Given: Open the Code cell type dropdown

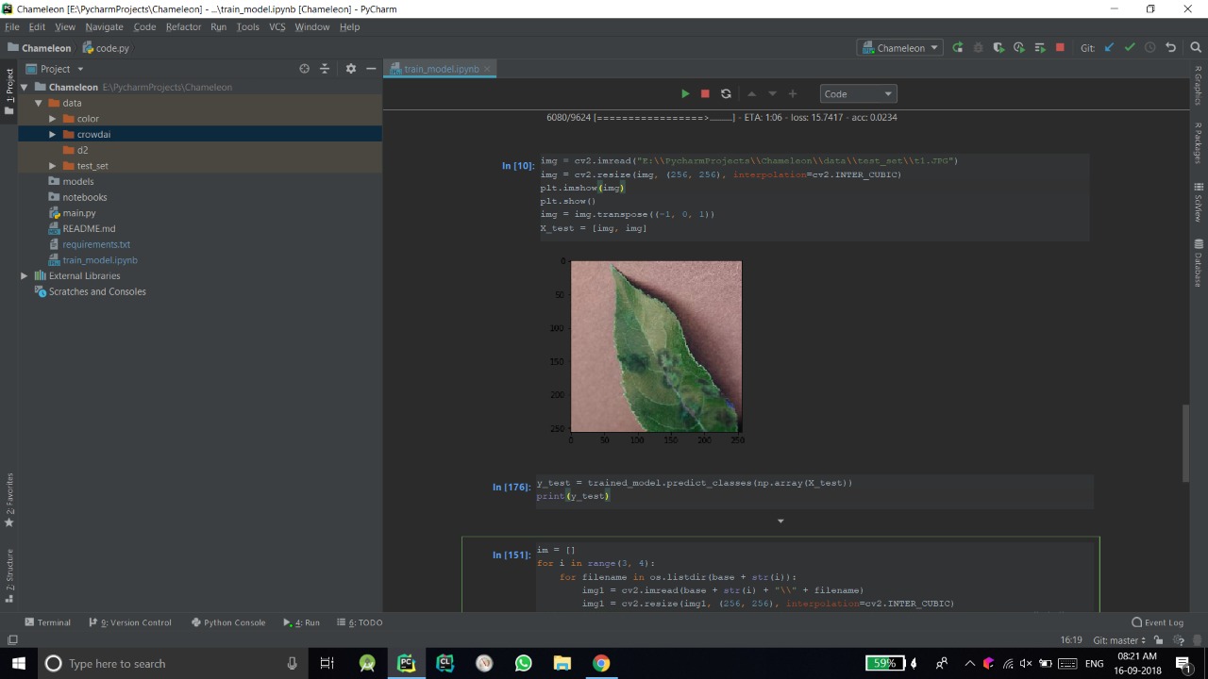Looking at the screenshot, I should click(x=858, y=93).
